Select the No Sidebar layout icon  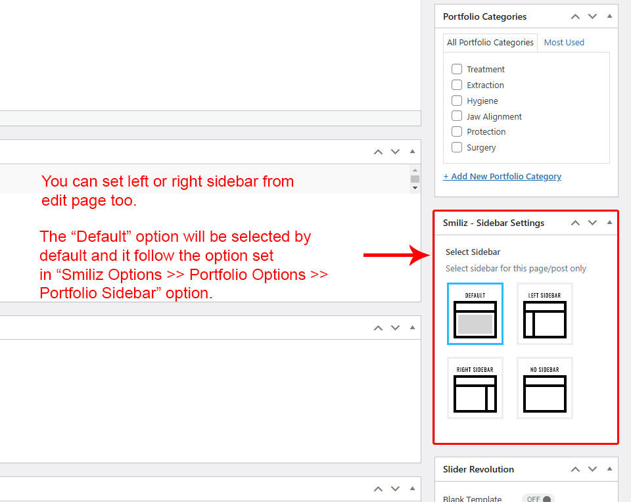(x=544, y=388)
